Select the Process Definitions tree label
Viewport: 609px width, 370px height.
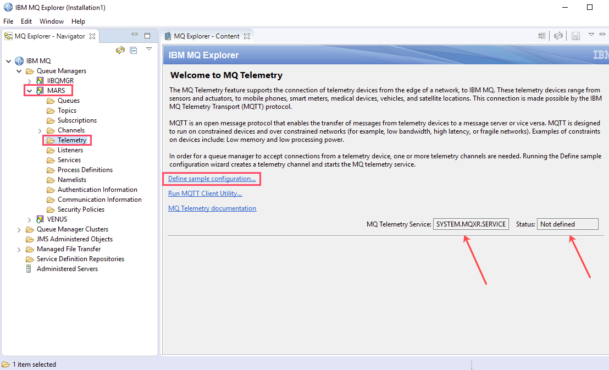tap(85, 170)
